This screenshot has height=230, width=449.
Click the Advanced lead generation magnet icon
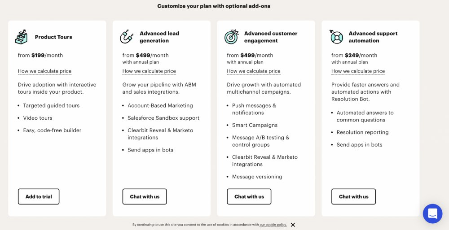click(127, 37)
